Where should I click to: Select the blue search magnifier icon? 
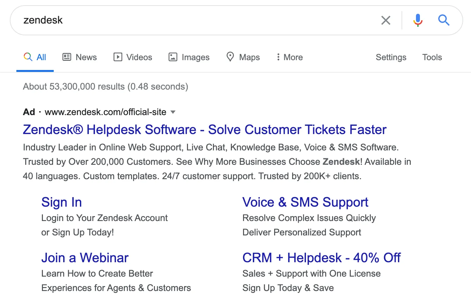click(444, 20)
